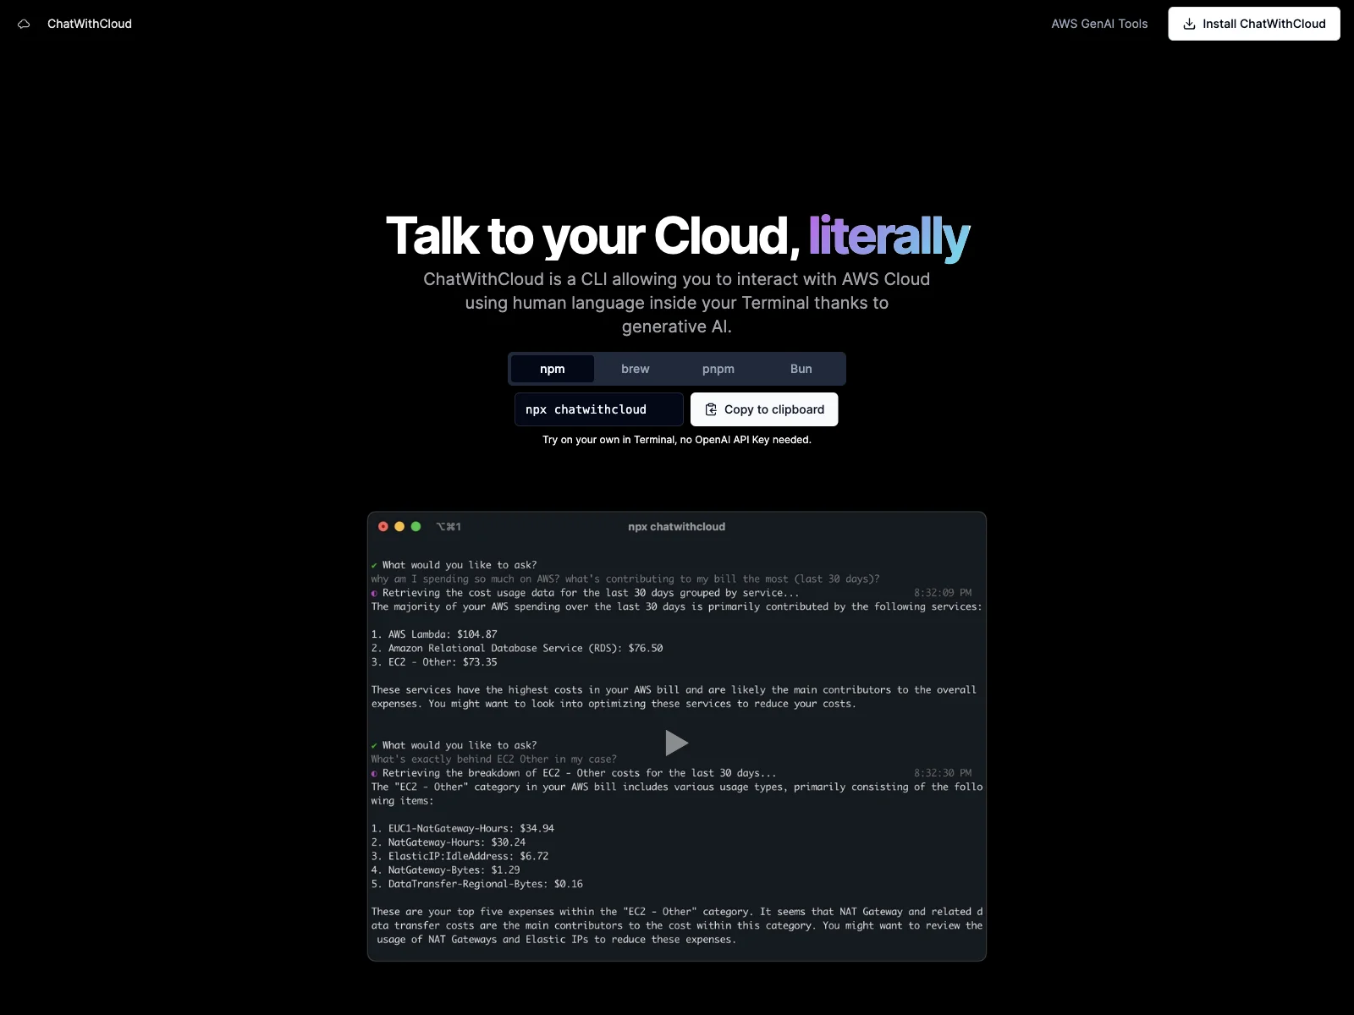Screen dimensions: 1354x1015
Task: Click 'why am I spending so much' prompt line
Action: tap(625, 579)
